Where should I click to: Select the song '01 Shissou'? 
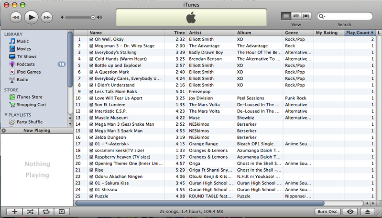pyautogui.click(x=106, y=189)
